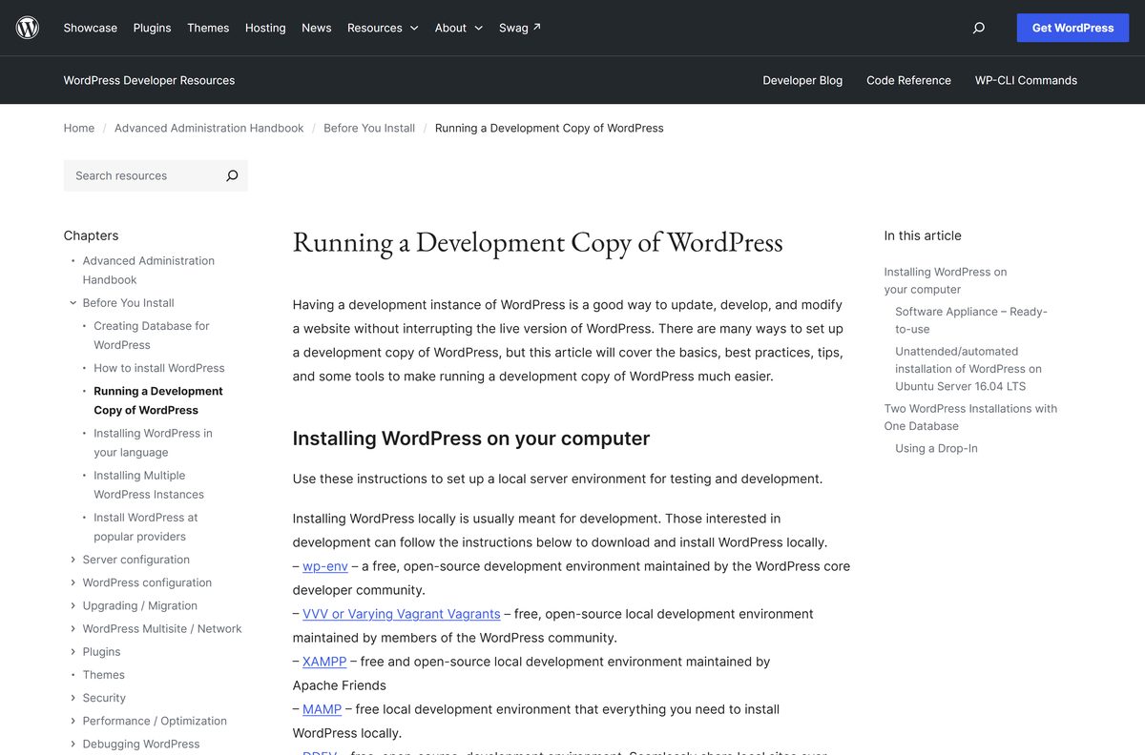Expand the Debugging WordPress chapter
1145x755 pixels.
73,744
